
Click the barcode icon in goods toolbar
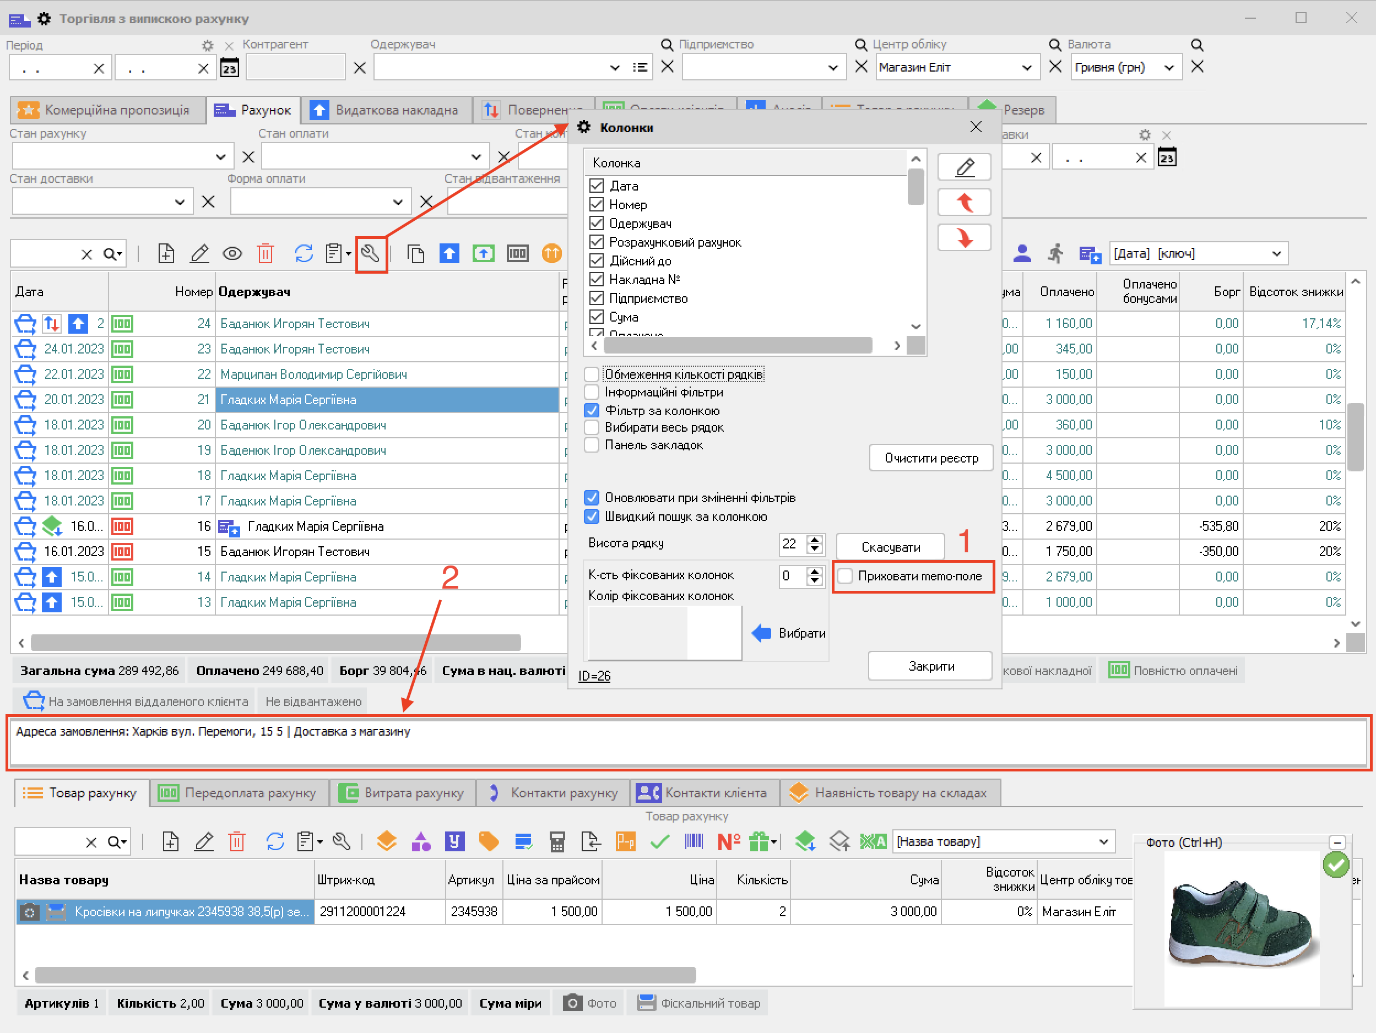(694, 842)
